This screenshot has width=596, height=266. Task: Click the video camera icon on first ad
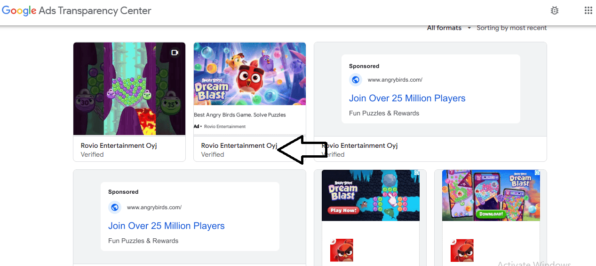click(x=175, y=53)
